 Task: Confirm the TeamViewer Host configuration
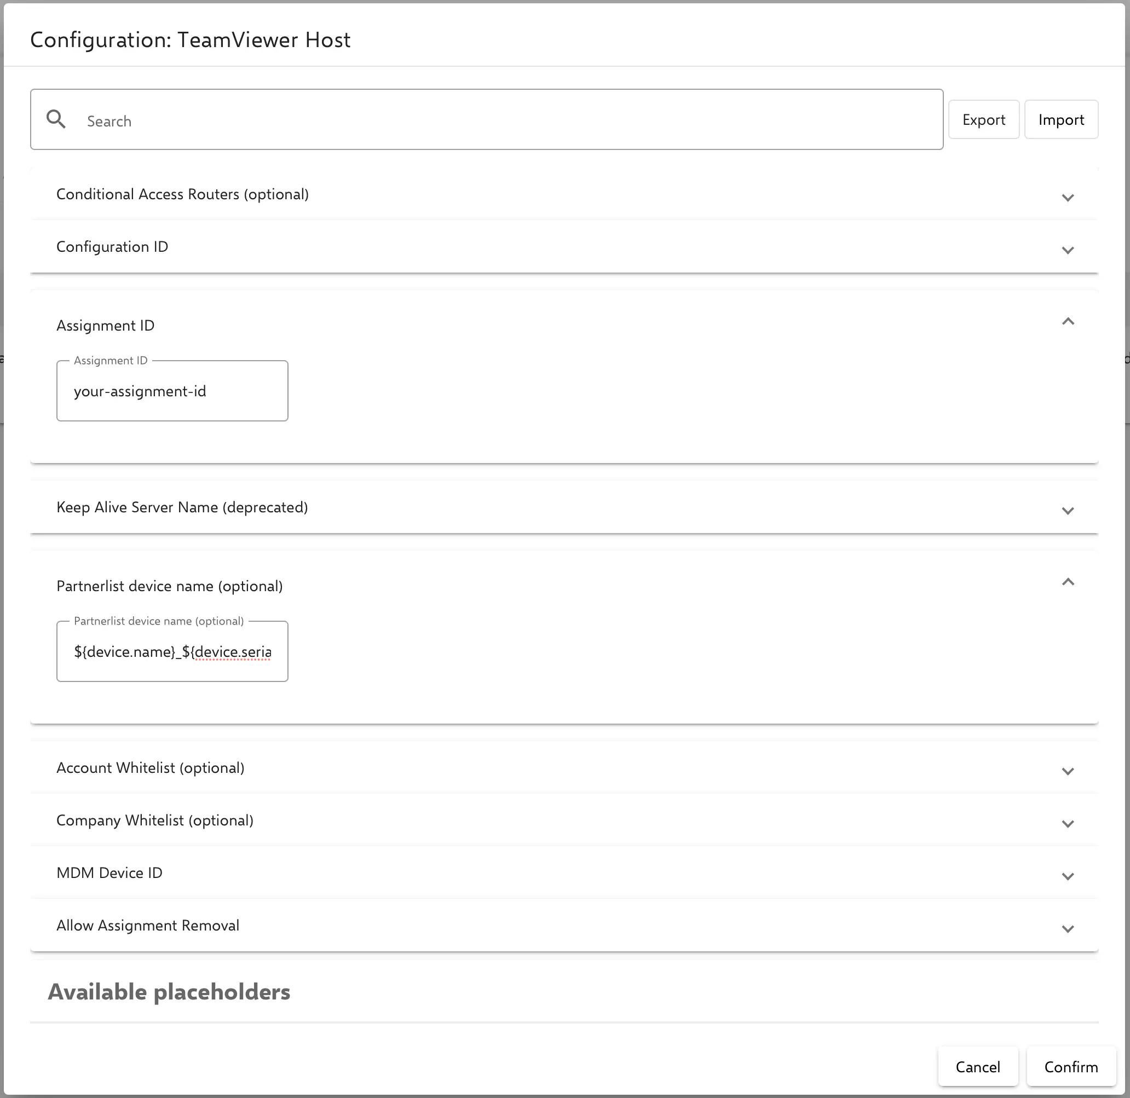click(1070, 1066)
